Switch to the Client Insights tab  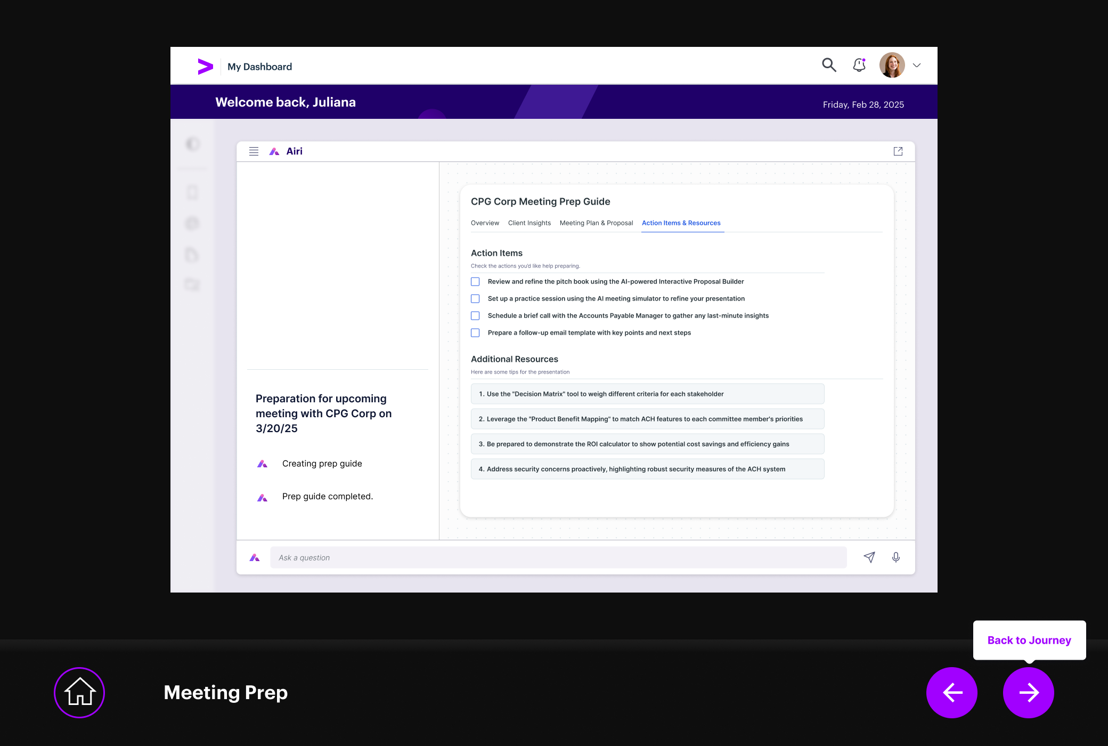[529, 223]
